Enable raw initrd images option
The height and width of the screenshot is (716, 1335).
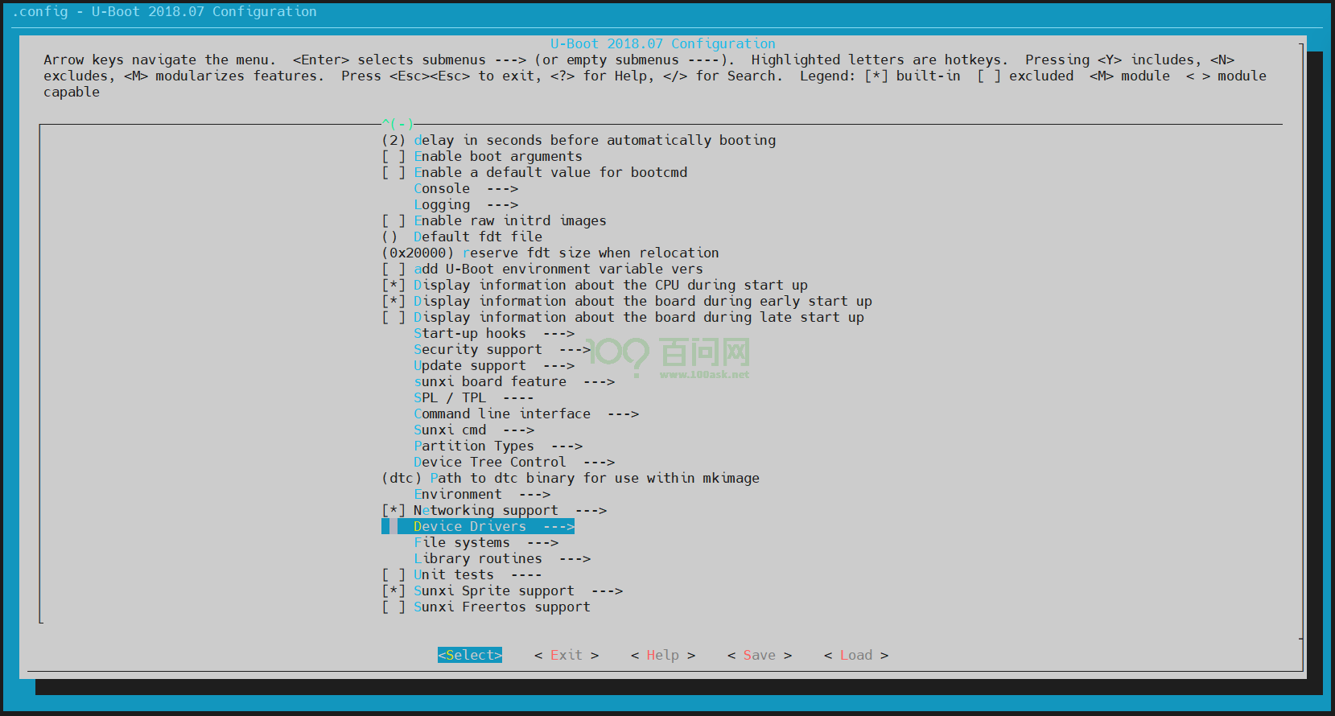[x=393, y=220]
